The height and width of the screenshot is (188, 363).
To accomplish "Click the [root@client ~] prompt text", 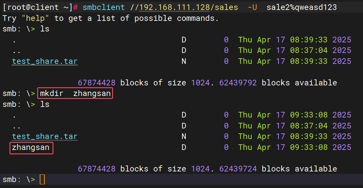I will [x=37, y=7].
